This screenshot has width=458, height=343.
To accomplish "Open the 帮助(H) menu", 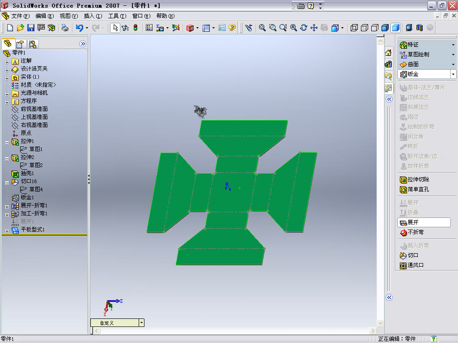I will click(165, 16).
